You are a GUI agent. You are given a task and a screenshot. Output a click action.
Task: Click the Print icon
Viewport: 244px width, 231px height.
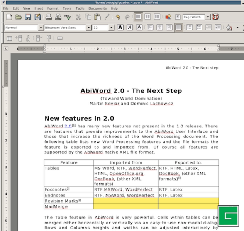coord(49,17)
